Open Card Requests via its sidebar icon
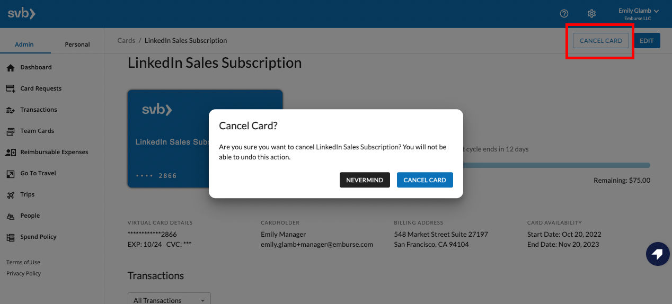This screenshot has height=304, width=672. point(11,89)
